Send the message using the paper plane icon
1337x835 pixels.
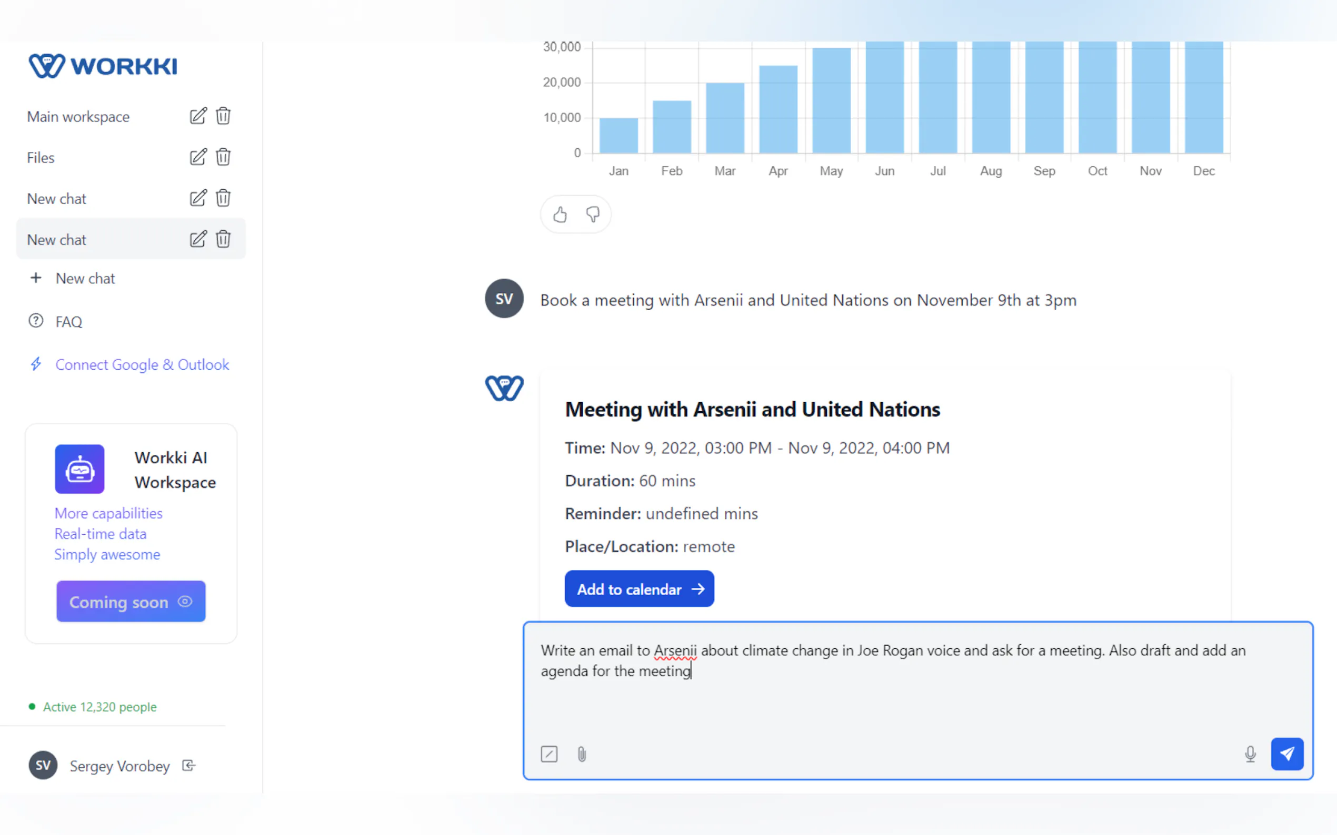(1287, 753)
